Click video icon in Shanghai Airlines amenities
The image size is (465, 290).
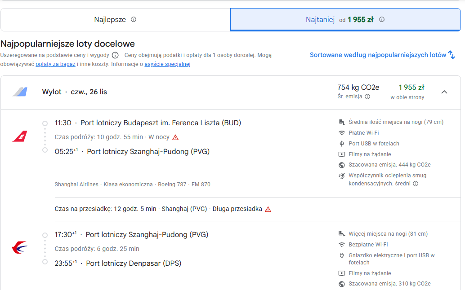342,154
